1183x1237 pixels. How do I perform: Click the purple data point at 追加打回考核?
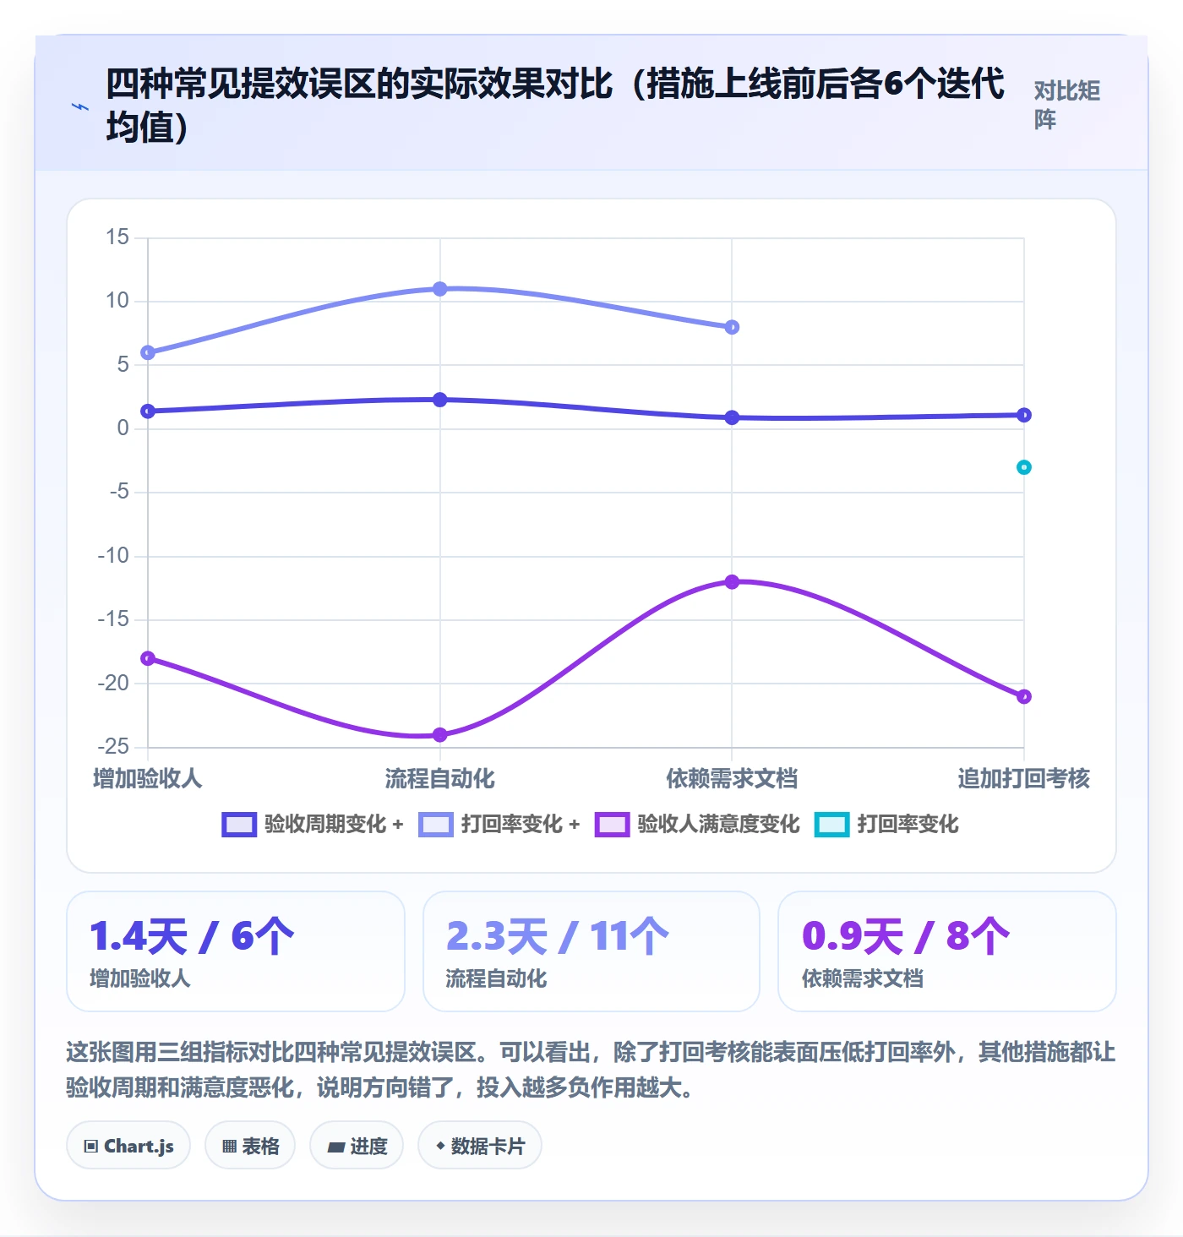tap(1024, 697)
